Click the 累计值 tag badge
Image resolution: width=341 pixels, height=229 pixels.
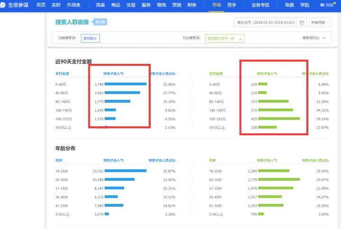click(100, 22)
